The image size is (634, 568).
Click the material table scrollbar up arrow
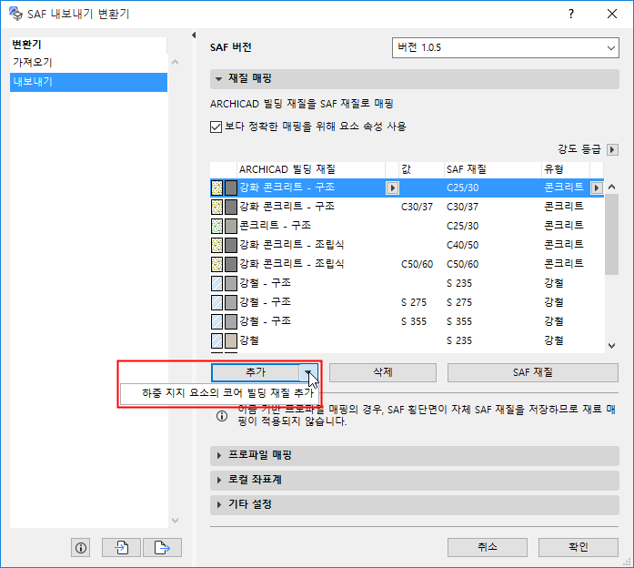(x=612, y=187)
